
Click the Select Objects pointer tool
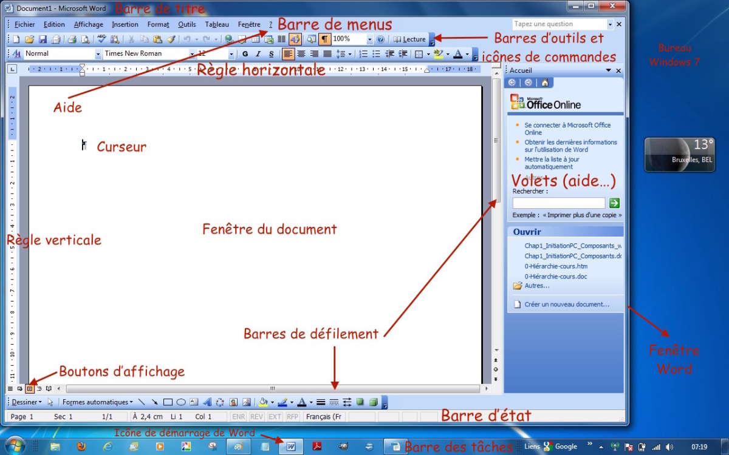click(50, 402)
